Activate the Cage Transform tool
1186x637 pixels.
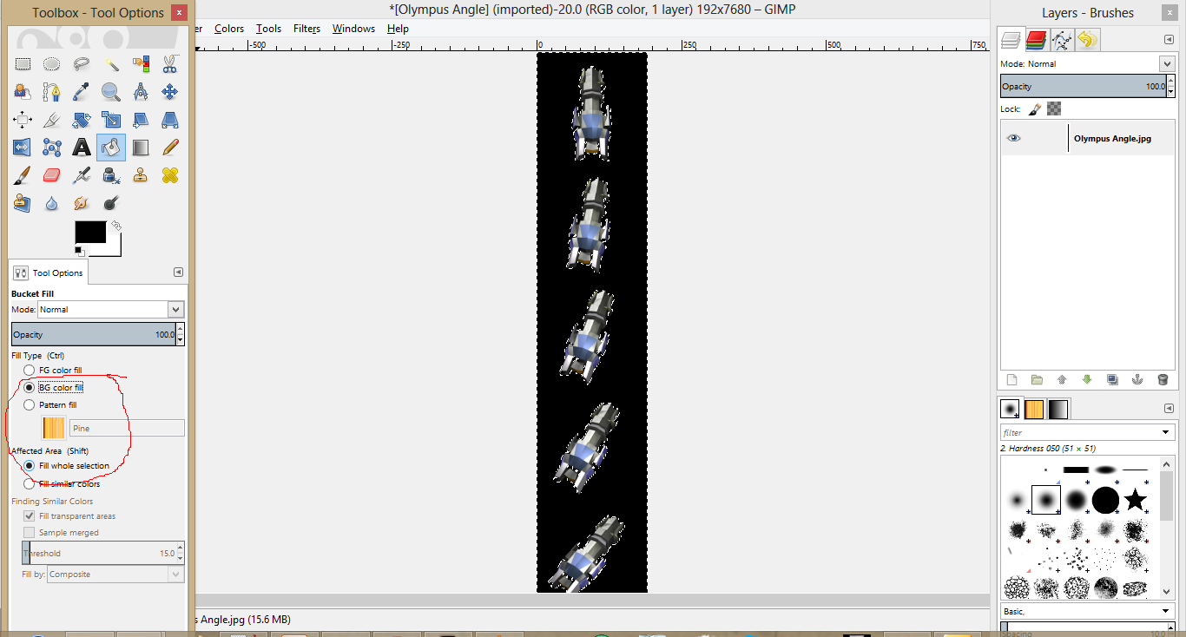pos(52,148)
